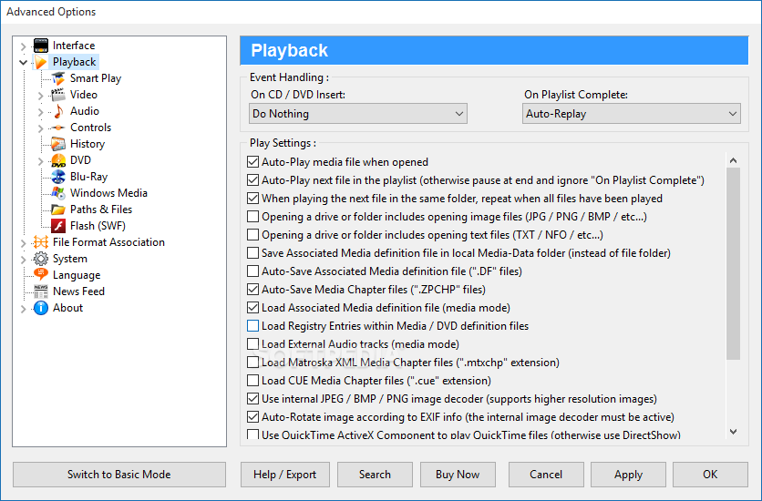
Task: Open the Smart Play graduation cap icon
Action: (x=58, y=78)
